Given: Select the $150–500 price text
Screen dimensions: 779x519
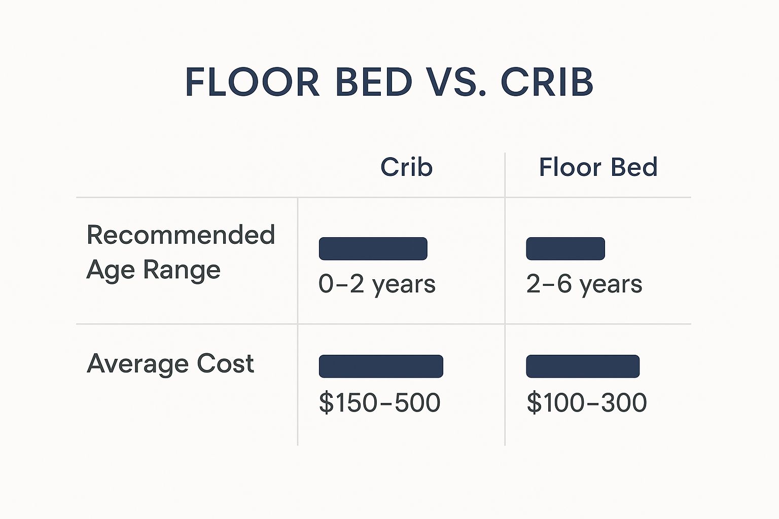Looking at the screenshot, I should [x=379, y=403].
